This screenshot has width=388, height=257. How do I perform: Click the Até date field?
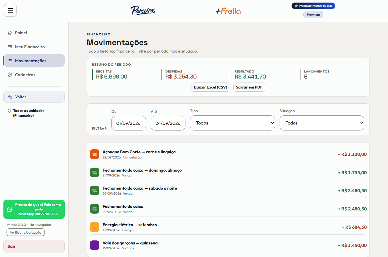pos(168,123)
